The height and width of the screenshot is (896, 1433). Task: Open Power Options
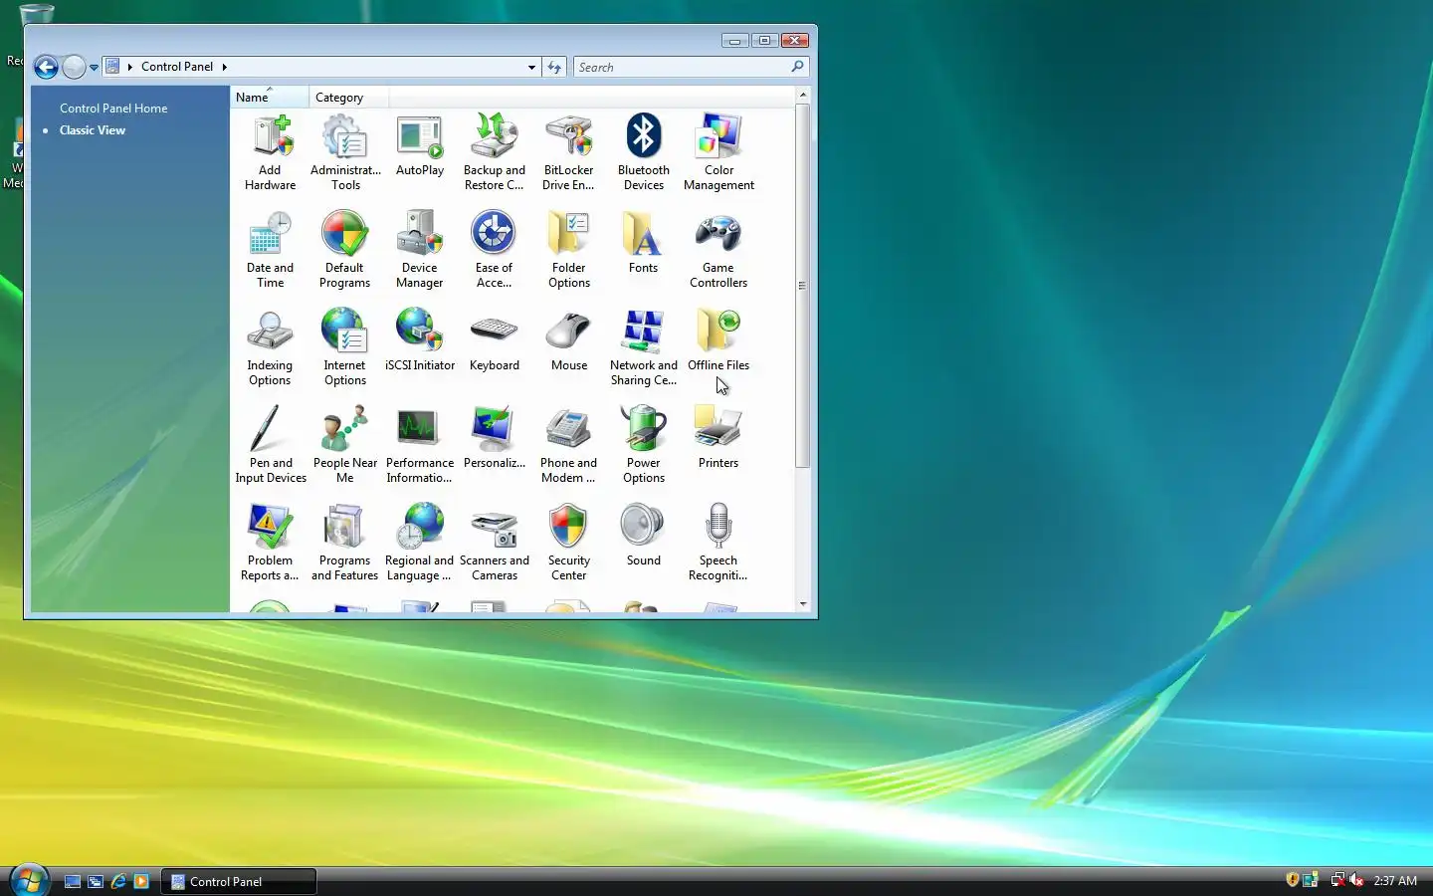pos(644,444)
